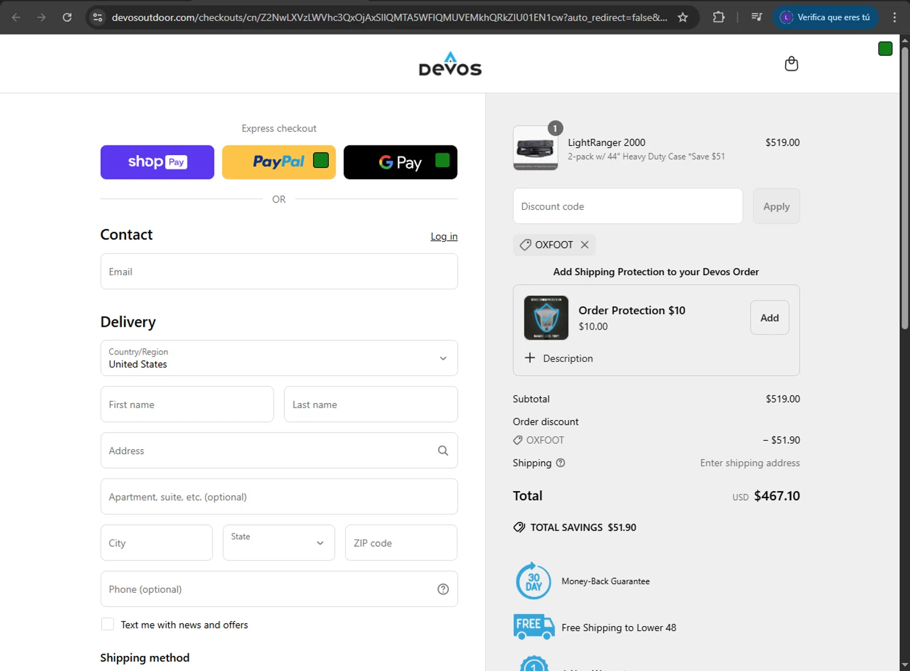The width and height of the screenshot is (910, 671).
Task: Open the State dropdown
Action: click(279, 542)
